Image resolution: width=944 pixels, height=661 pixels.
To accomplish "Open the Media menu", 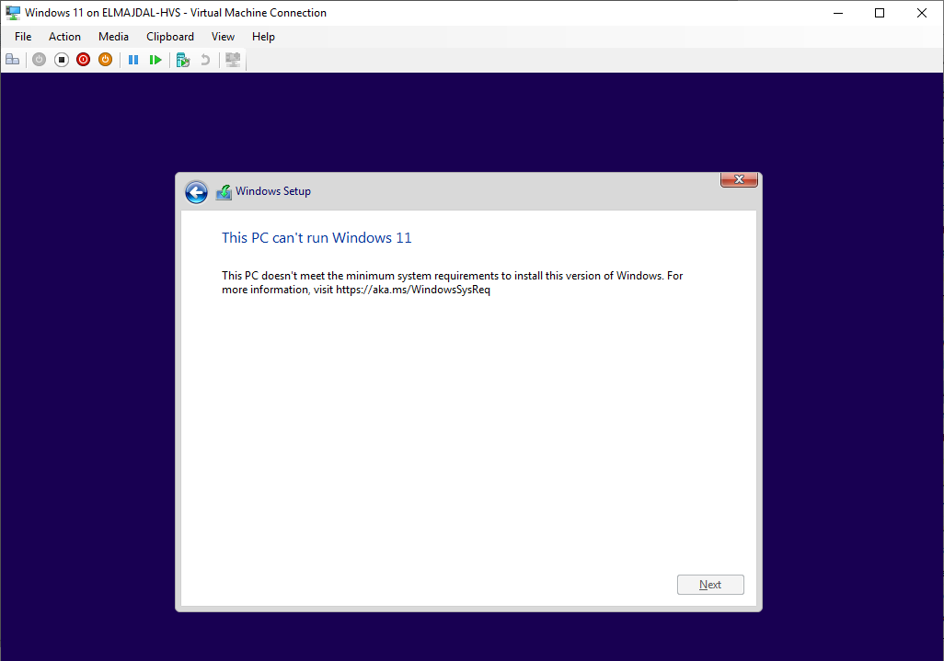I will coord(113,37).
